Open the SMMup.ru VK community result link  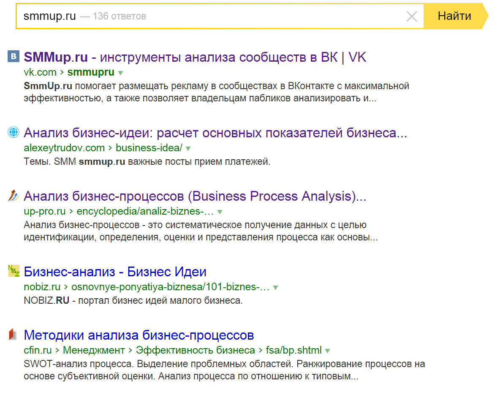194,56
